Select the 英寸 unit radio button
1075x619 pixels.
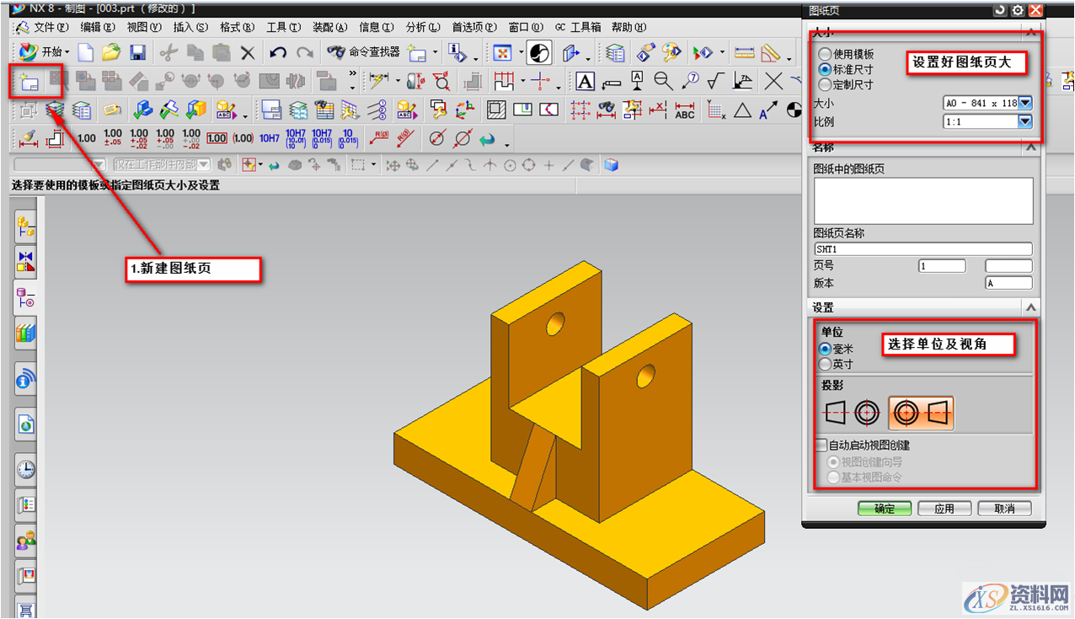point(826,364)
